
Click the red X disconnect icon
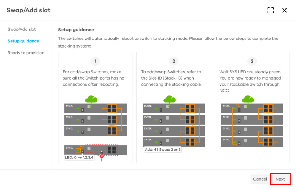point(102,156)
